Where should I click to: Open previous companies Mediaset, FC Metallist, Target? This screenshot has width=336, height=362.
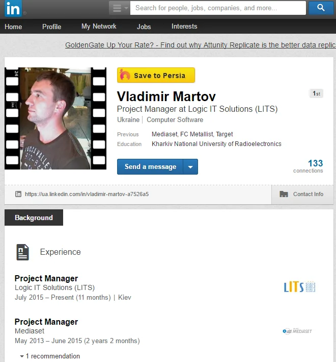tap(192, 134)
